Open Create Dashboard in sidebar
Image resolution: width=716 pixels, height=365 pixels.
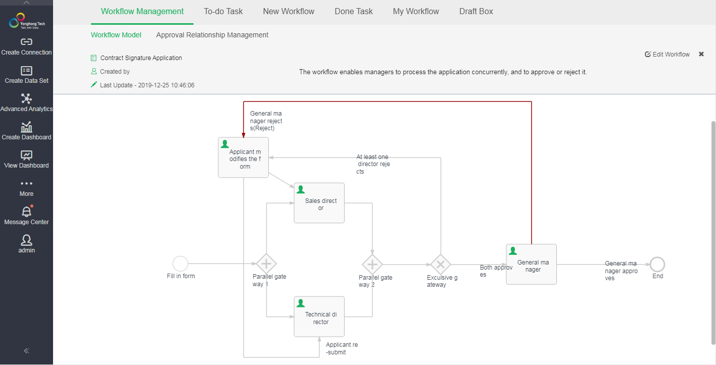[x=26, y=131]
